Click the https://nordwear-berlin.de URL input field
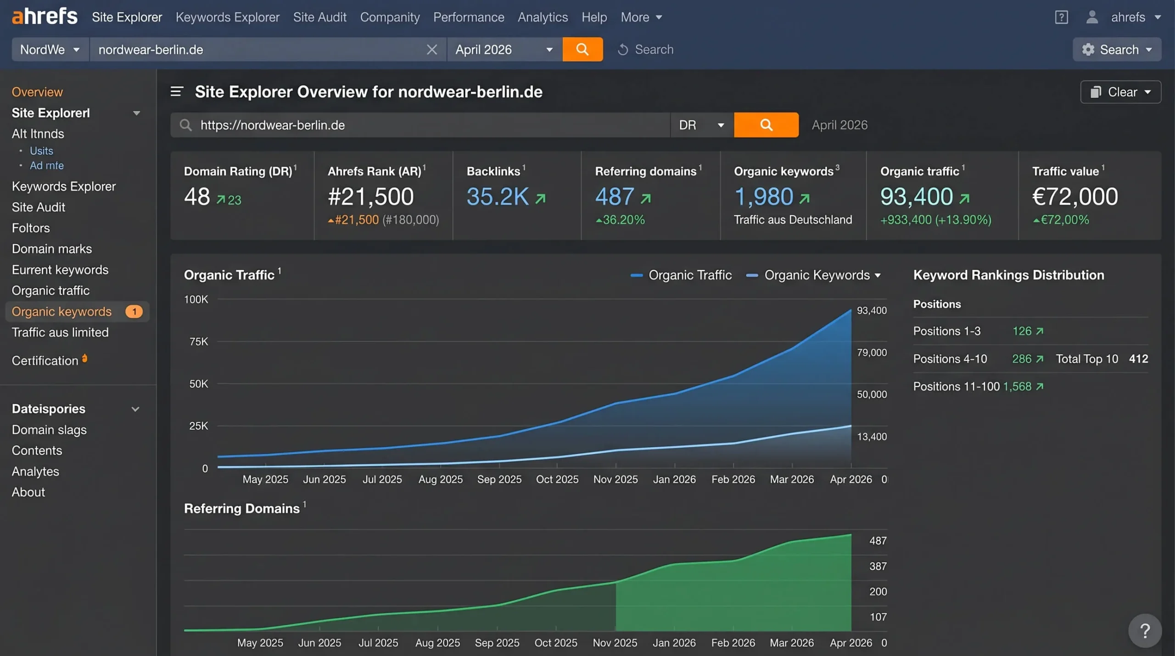Screen dimensions: 1175x656 [x=420, y=125]
